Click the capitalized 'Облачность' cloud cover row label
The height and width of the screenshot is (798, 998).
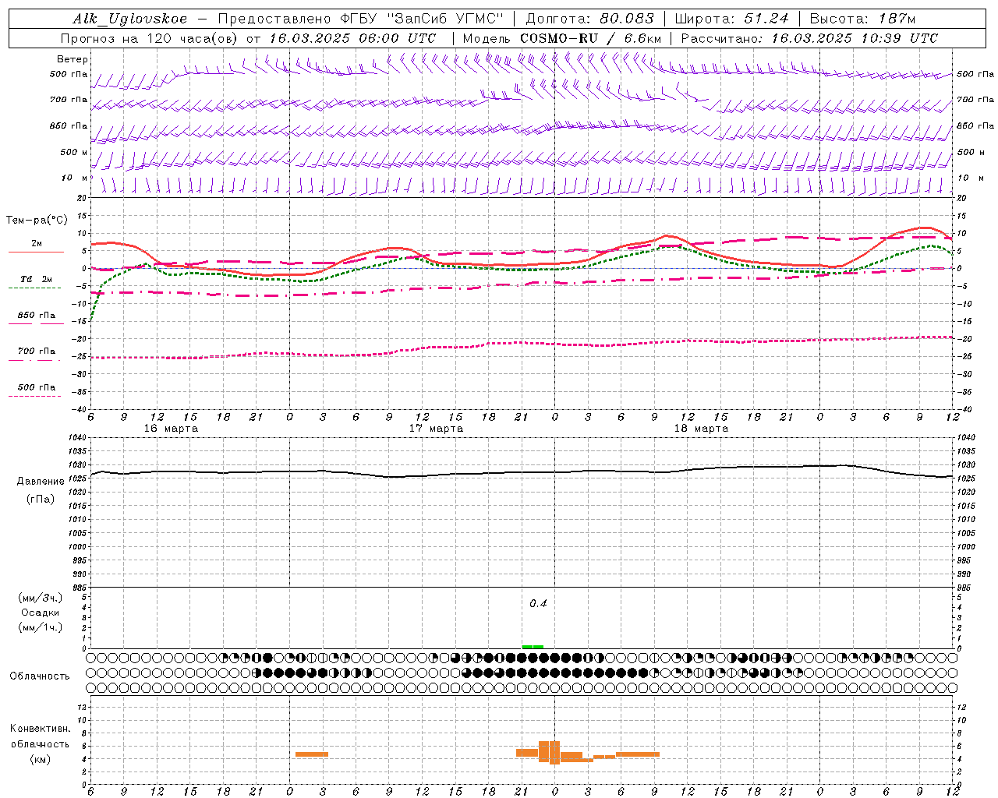[x=39, y=676]
